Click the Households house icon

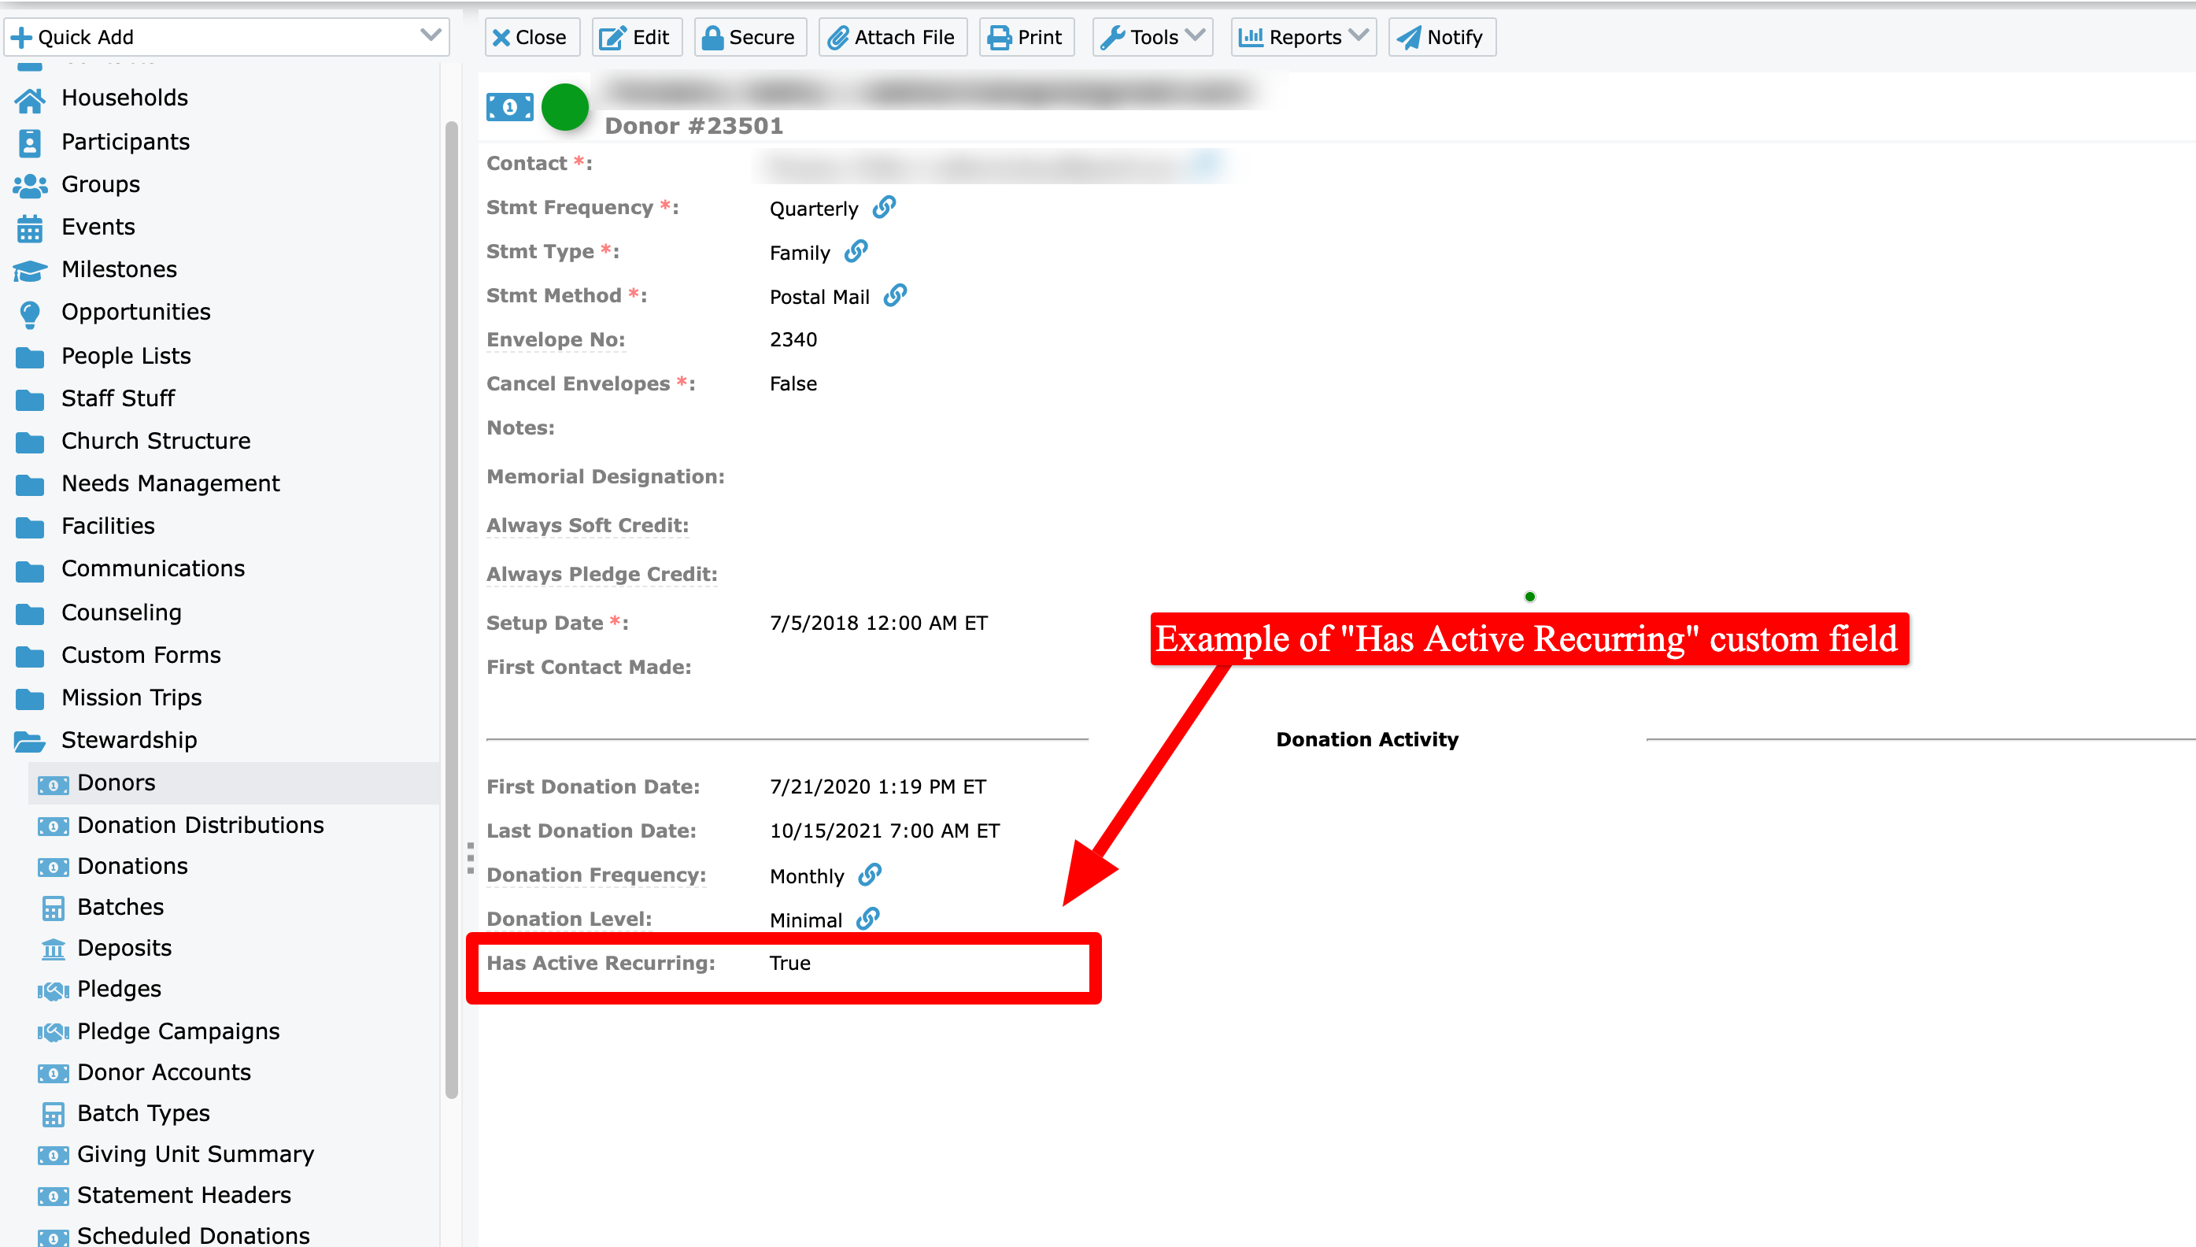click(30, 98)
